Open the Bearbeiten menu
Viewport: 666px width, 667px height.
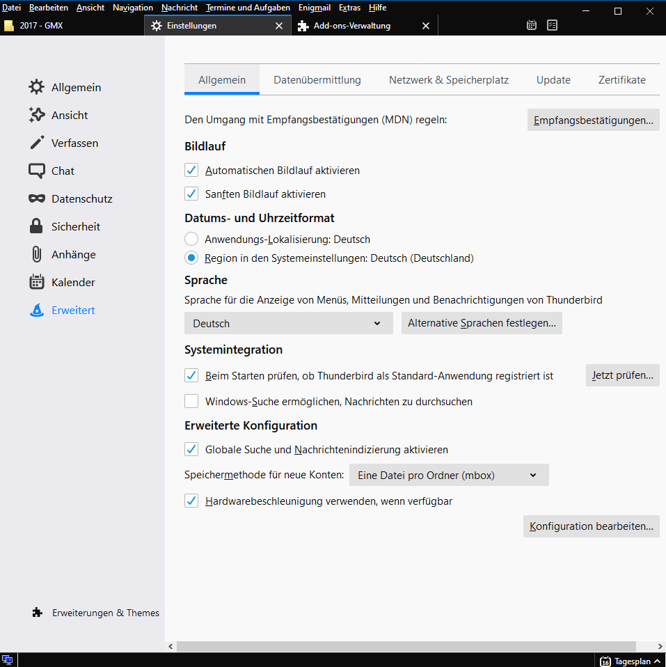[x=49, y=8]
